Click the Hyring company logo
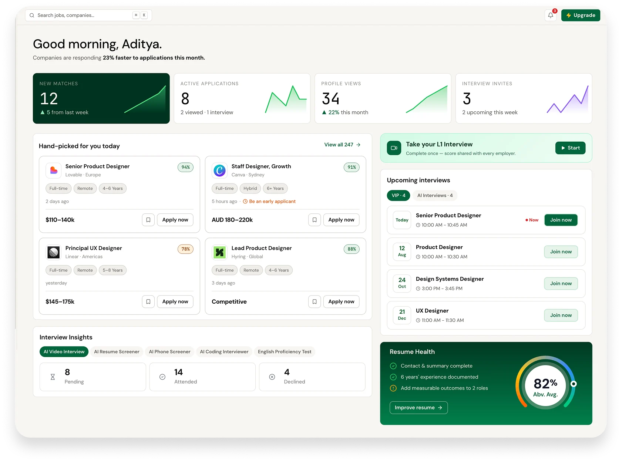 (x=219, y=252)
